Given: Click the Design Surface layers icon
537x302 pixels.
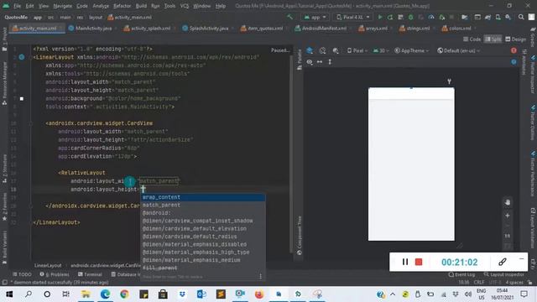Looking at the screenshot, I should coord(310,50).
